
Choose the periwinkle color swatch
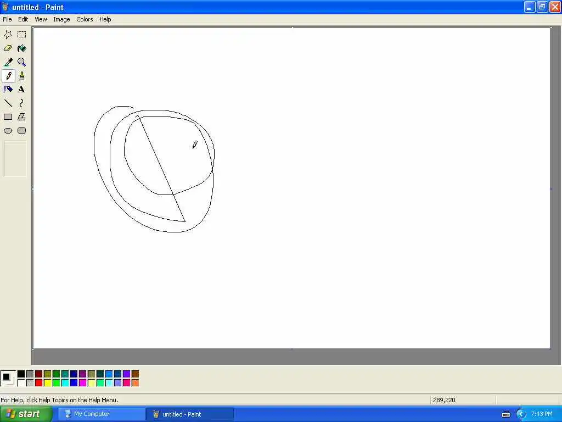[117, 383]
